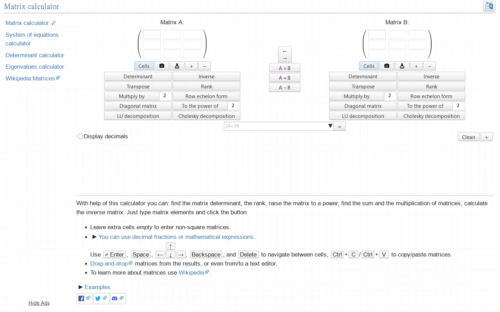The height and width of the screenshot is (312, 500).
Task: Calculate the Determinant of Matrix A
Action: coord(138,76)
